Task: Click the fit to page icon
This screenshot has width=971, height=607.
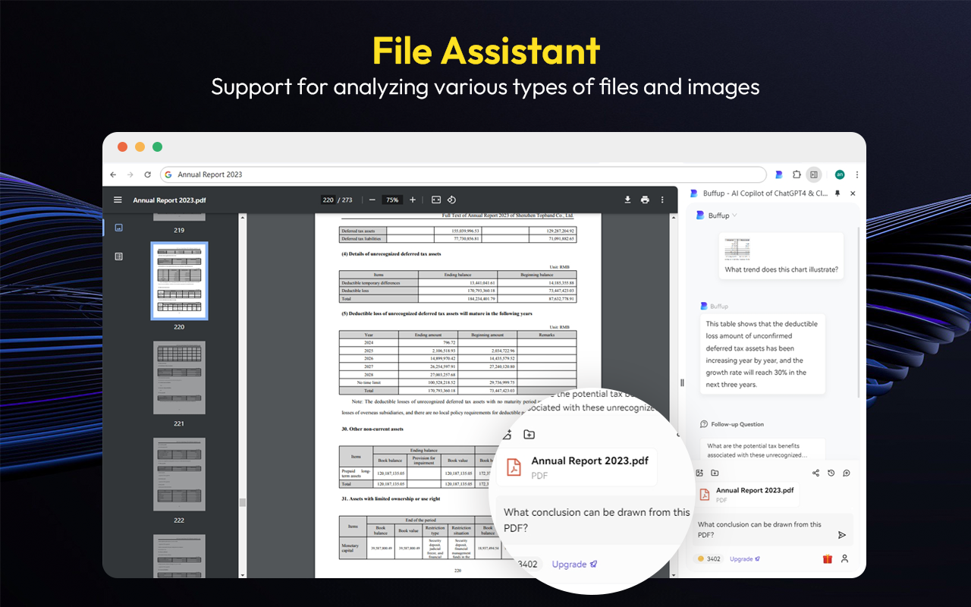Action: 436,200
